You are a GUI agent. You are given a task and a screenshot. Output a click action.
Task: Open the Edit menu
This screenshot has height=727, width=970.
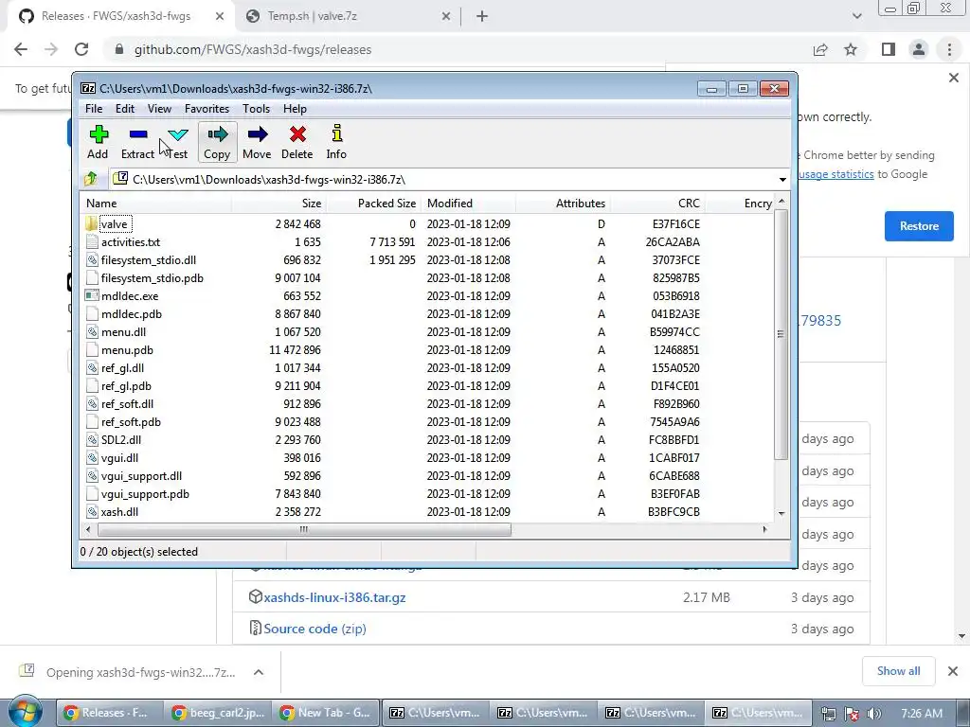[125, 109]
